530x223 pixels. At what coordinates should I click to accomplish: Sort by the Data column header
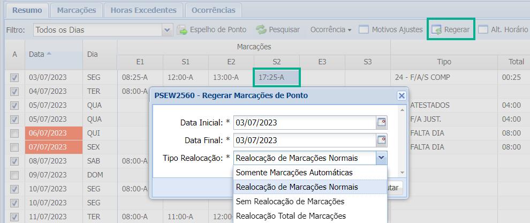(54, 55)
